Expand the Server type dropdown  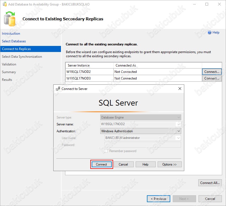click(179, 117)
